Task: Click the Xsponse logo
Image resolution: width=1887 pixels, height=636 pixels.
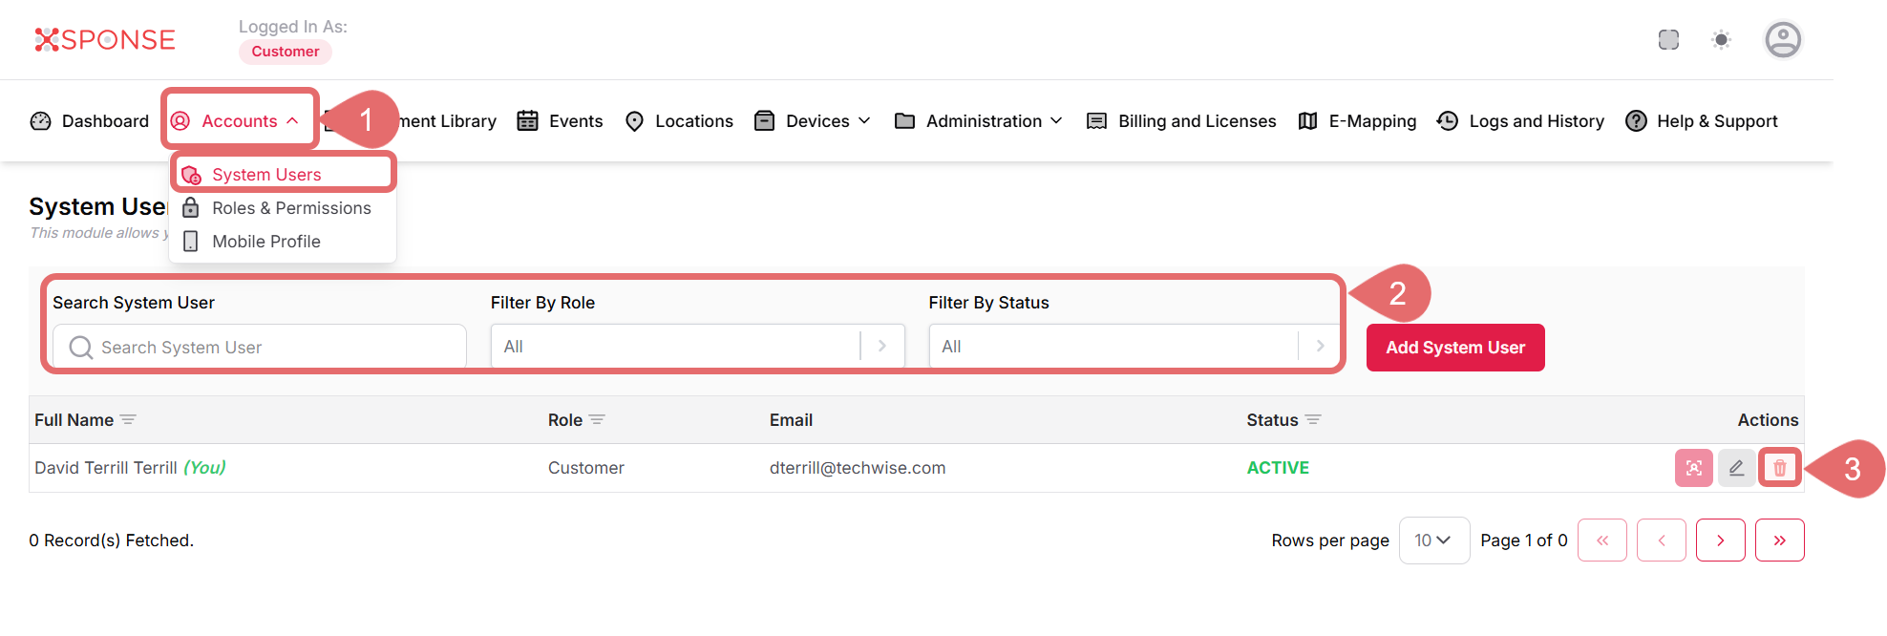Action: [105, 40]
